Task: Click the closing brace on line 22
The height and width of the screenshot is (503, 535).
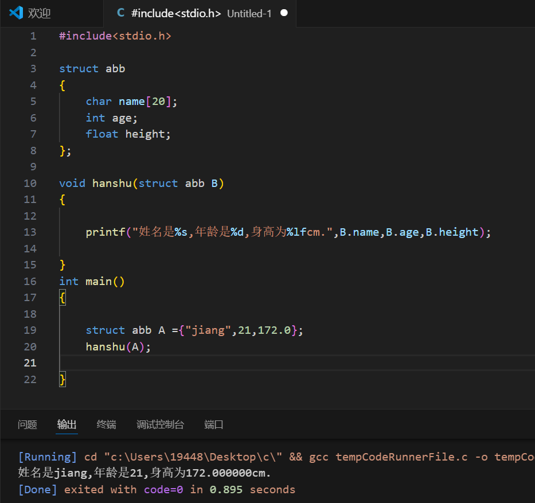Action: (x=62, y=380)
